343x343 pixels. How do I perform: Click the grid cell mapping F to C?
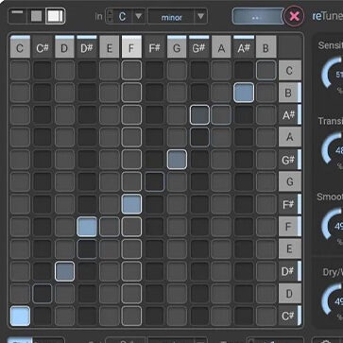pyautogui.click(x=131, y=71)
